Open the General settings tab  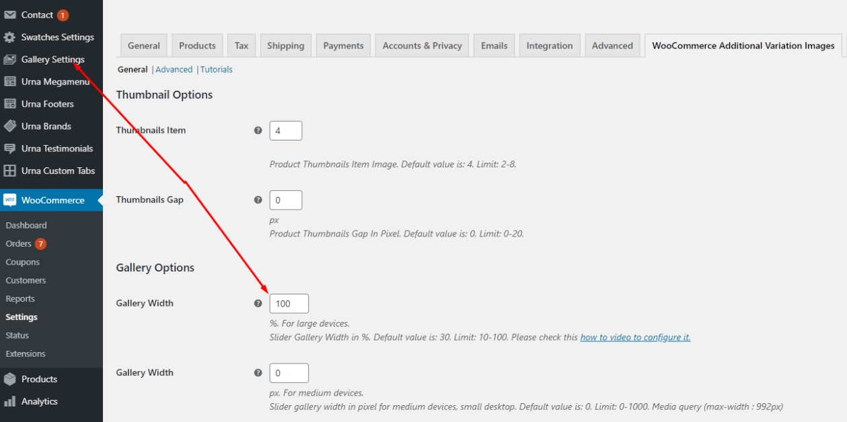144,46
